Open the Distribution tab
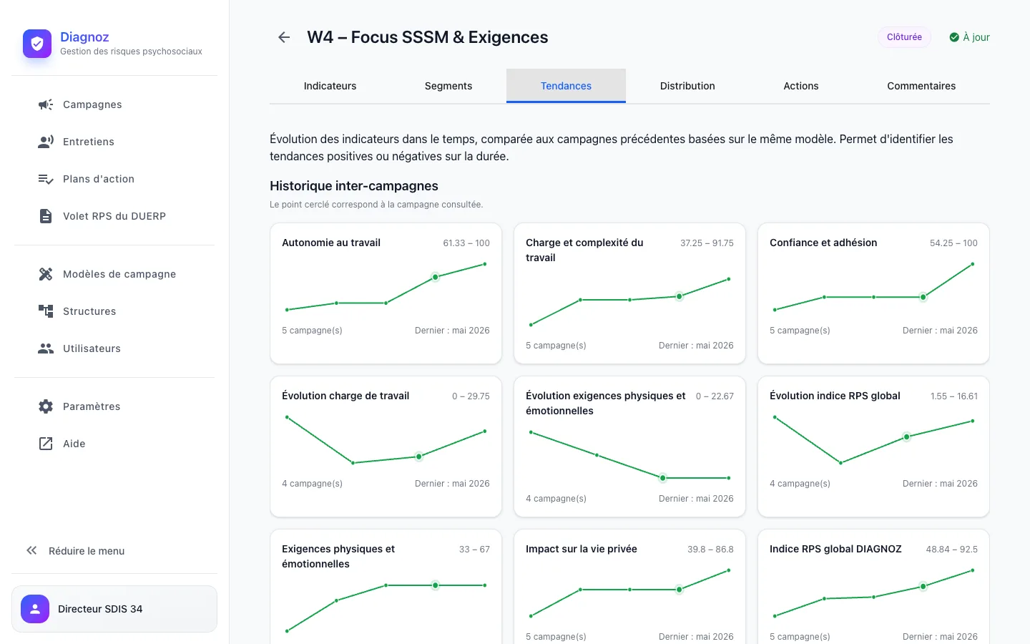The image size is (1030, 644). [x=687, y=86]
